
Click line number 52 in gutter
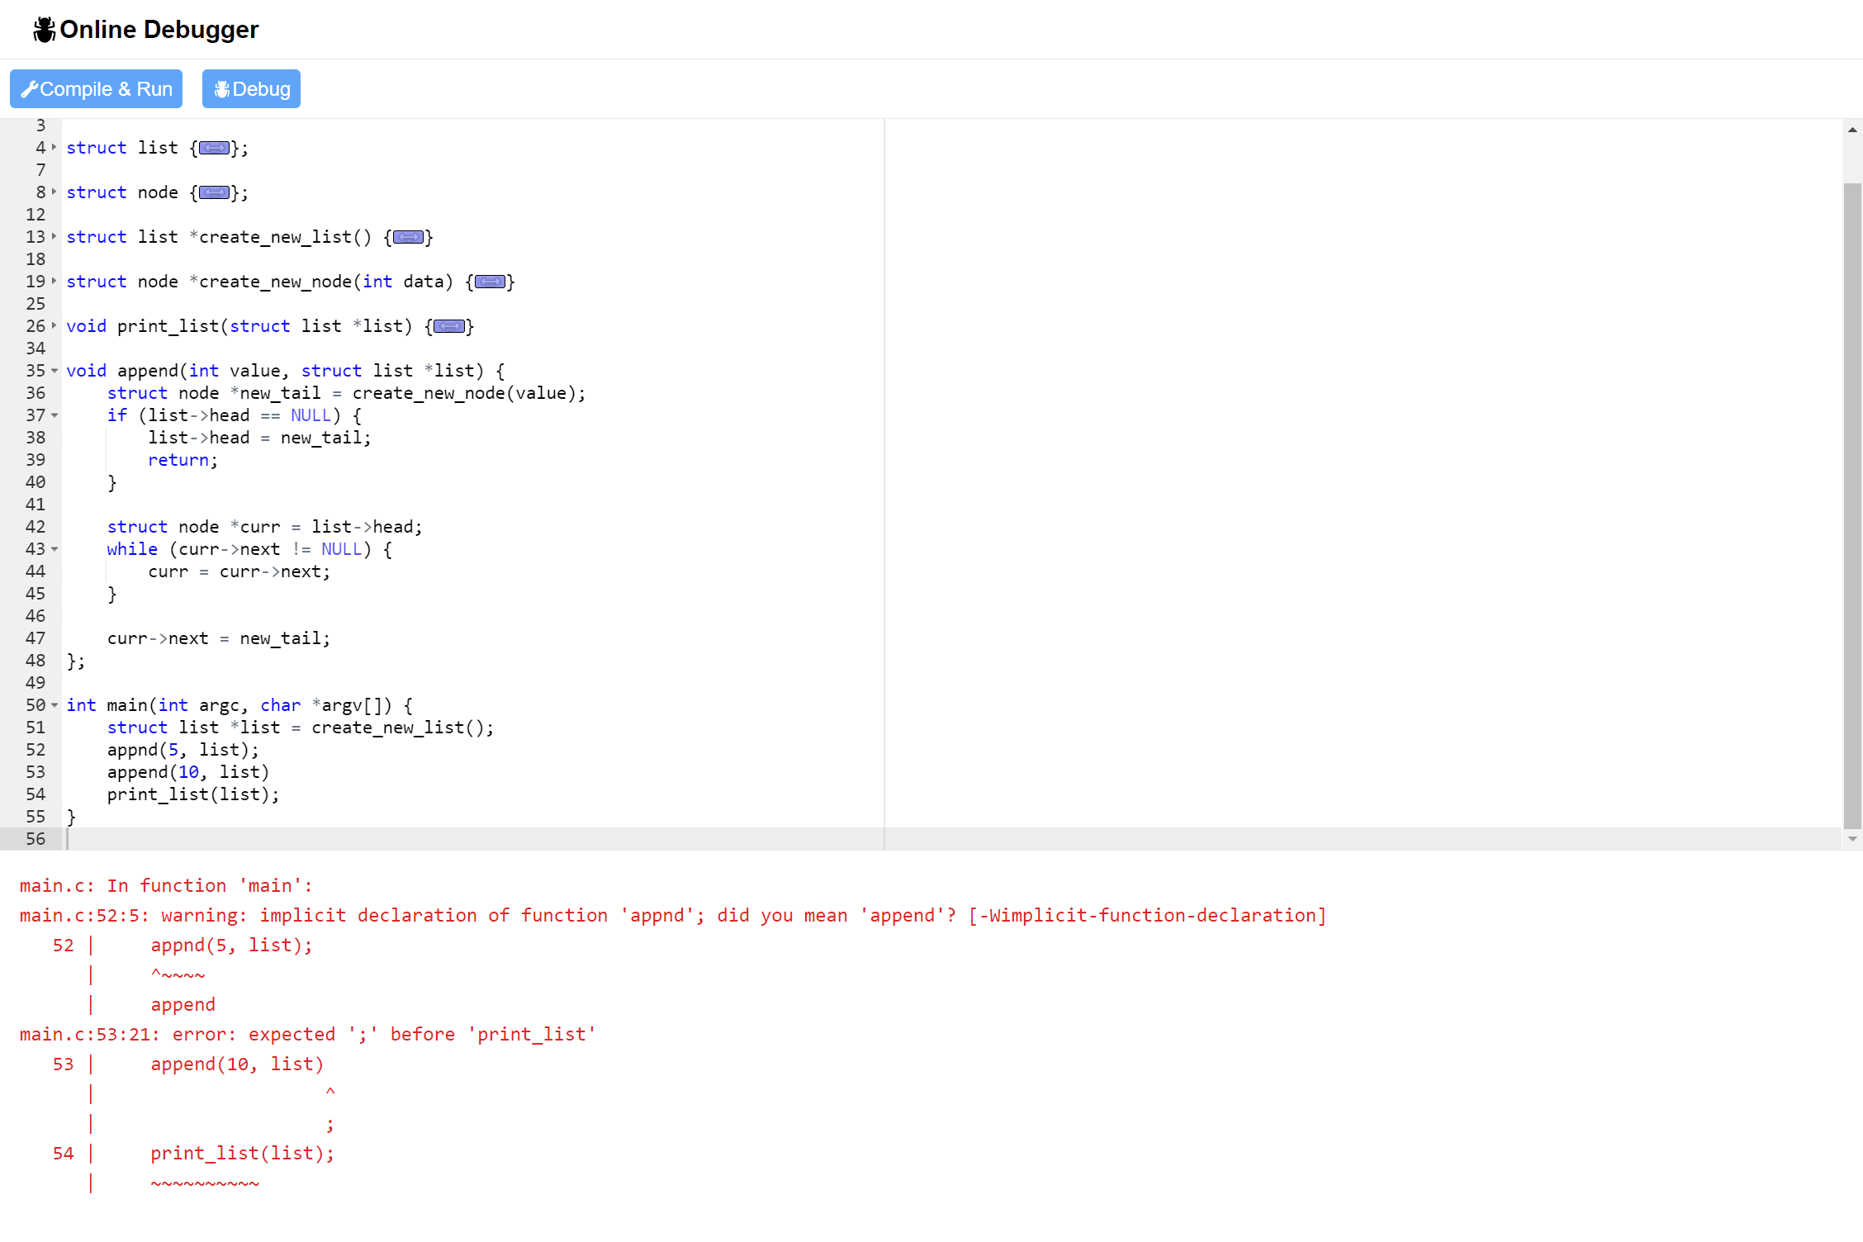tap(36, 750)
